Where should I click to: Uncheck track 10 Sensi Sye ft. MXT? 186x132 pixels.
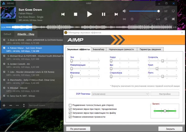[x=4, y=96]
